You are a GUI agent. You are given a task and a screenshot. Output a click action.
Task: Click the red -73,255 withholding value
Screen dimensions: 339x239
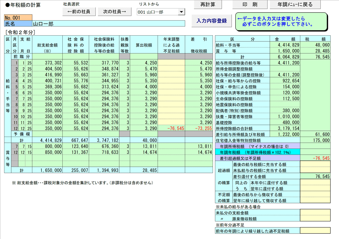point(199,128)
